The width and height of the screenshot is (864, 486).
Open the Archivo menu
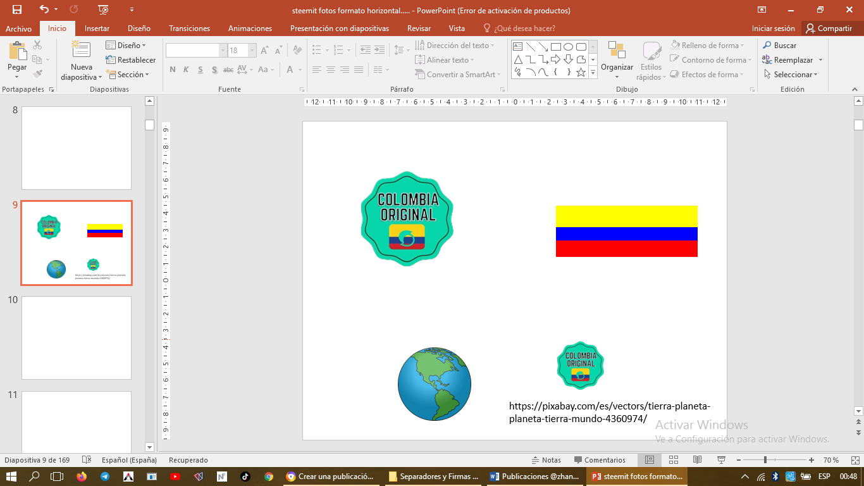click(x=19, y=28)
